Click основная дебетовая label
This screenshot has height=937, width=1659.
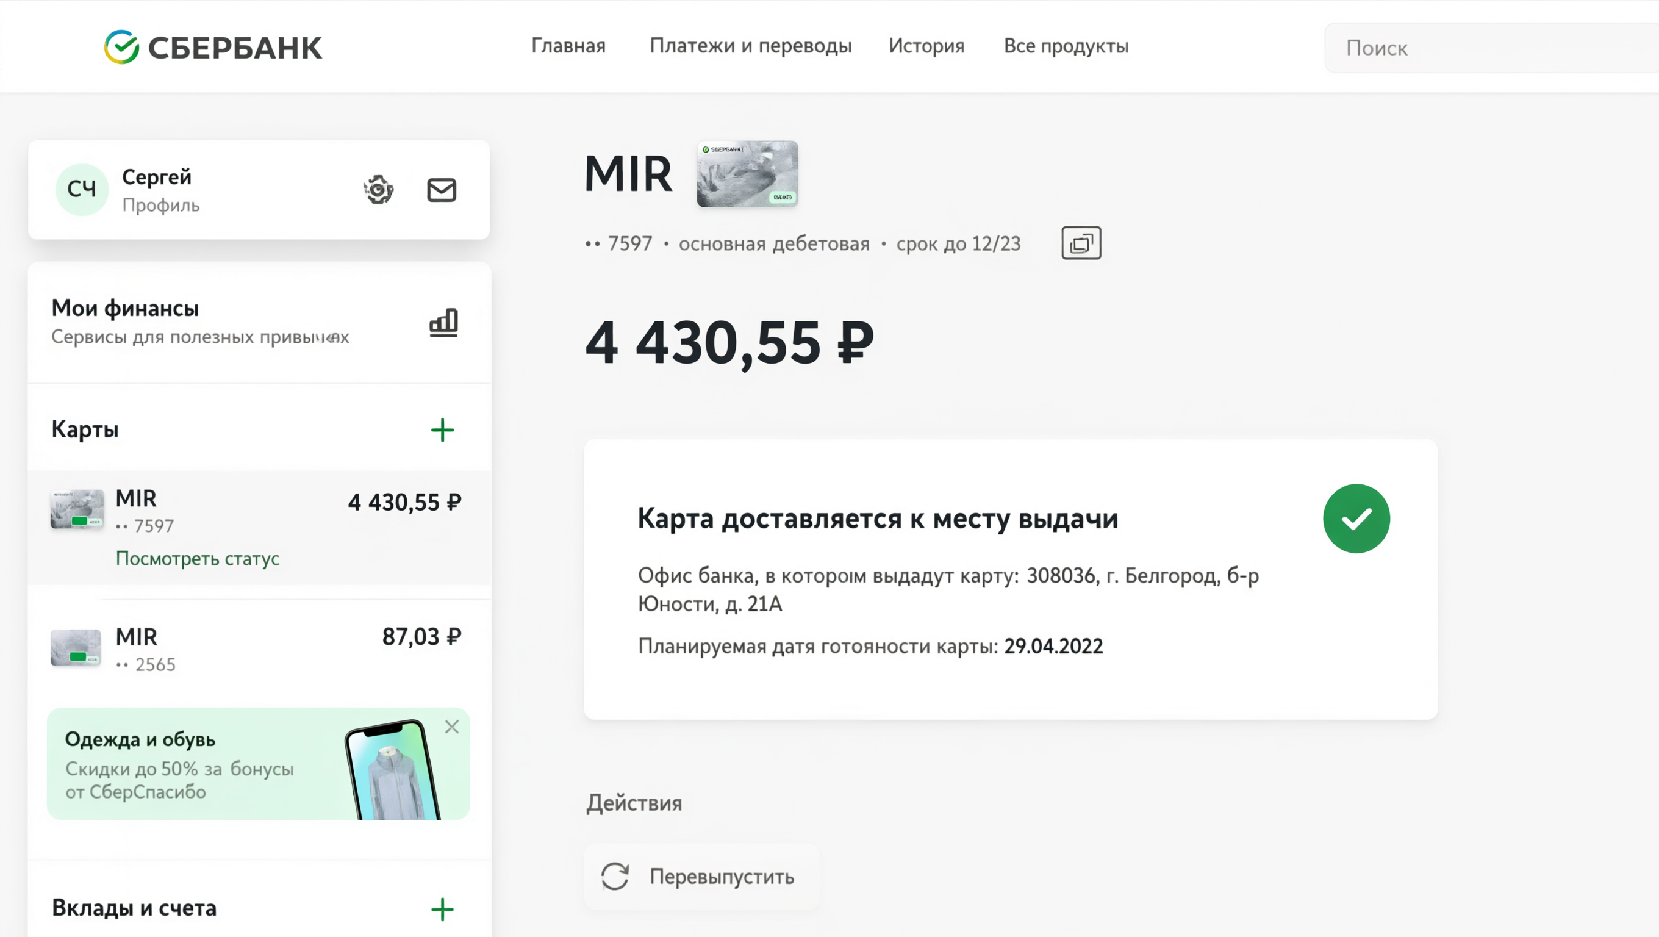[x=774, y=244]
